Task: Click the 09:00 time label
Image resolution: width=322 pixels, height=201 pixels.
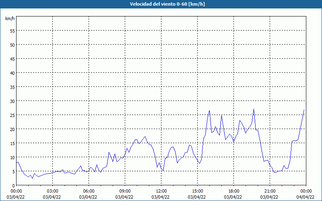Action: click(125, 191)
